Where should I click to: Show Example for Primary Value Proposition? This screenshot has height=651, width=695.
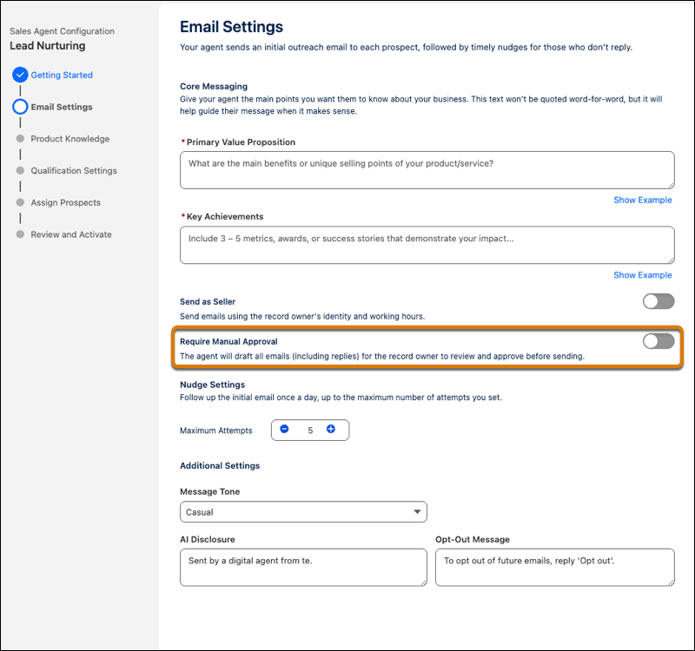point(642,201)
